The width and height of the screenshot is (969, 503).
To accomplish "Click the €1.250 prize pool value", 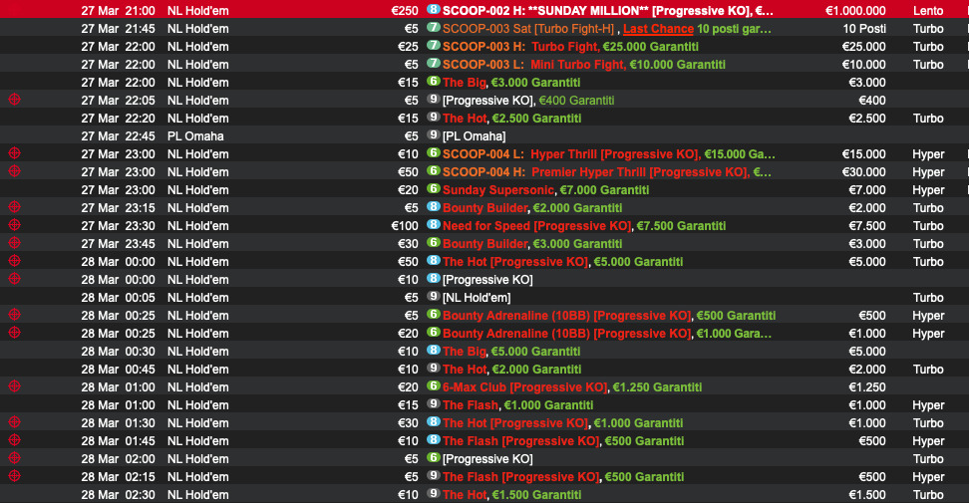I will (x=867, y=387).
